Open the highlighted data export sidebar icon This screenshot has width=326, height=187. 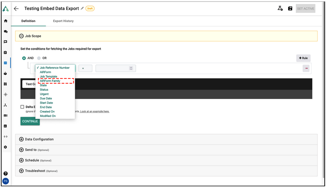click(5, 63)
